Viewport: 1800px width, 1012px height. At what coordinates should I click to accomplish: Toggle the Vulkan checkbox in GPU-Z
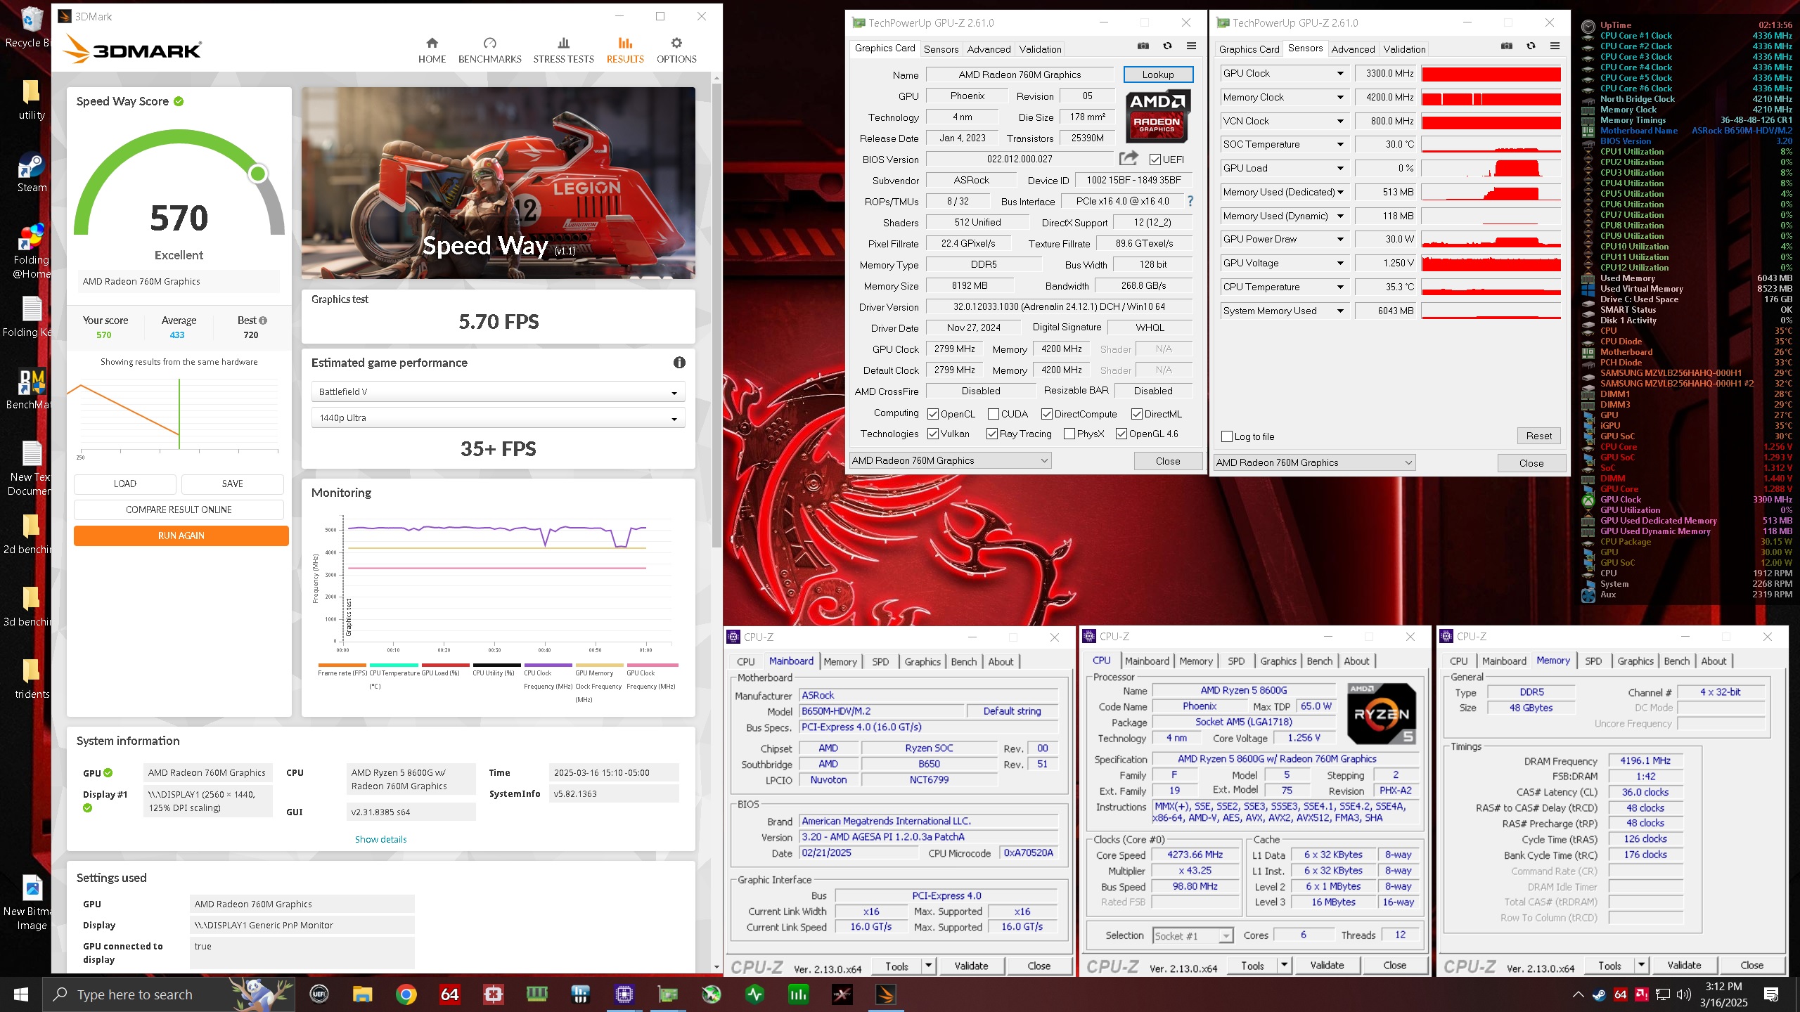coord(933,434)
